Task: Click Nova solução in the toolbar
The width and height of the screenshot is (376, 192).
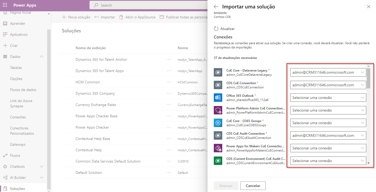Action: point(76,17)
